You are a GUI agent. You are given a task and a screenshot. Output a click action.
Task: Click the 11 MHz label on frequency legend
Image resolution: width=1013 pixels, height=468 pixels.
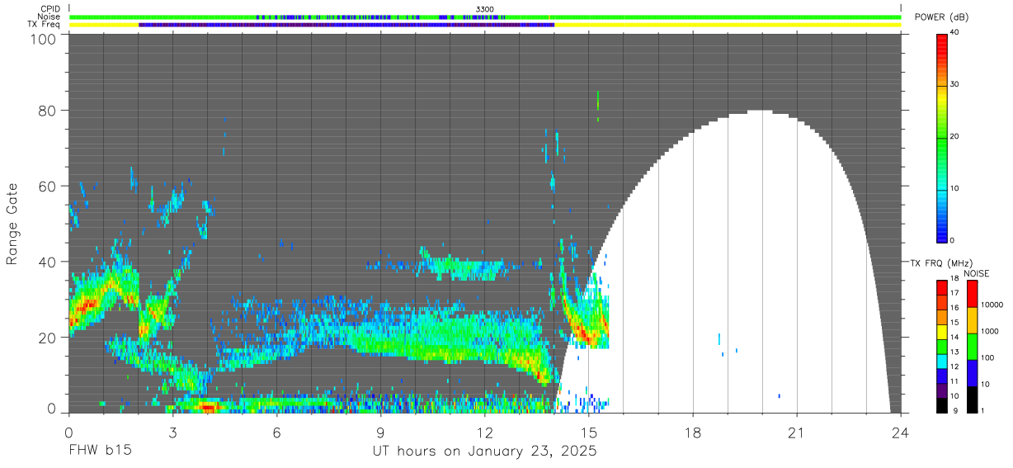954,381
